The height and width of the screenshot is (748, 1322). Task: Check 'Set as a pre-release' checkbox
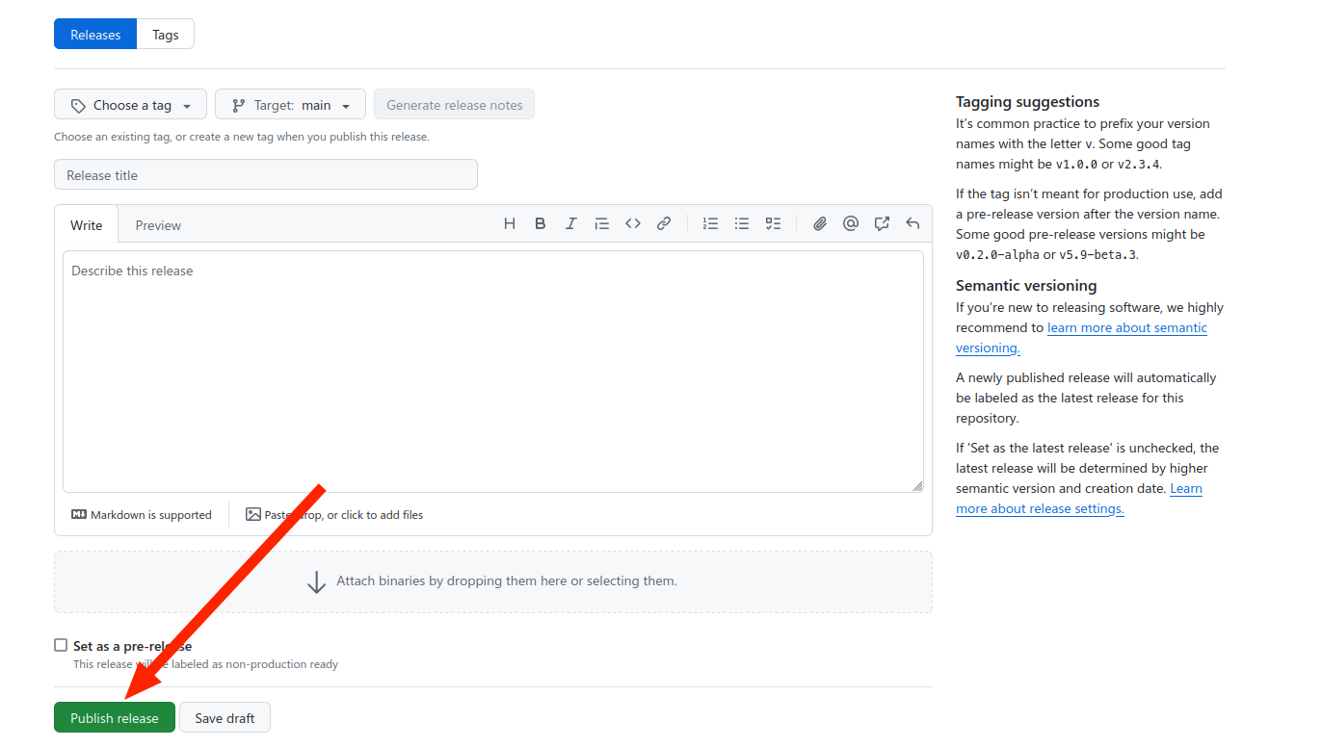(x=62, y=645)
